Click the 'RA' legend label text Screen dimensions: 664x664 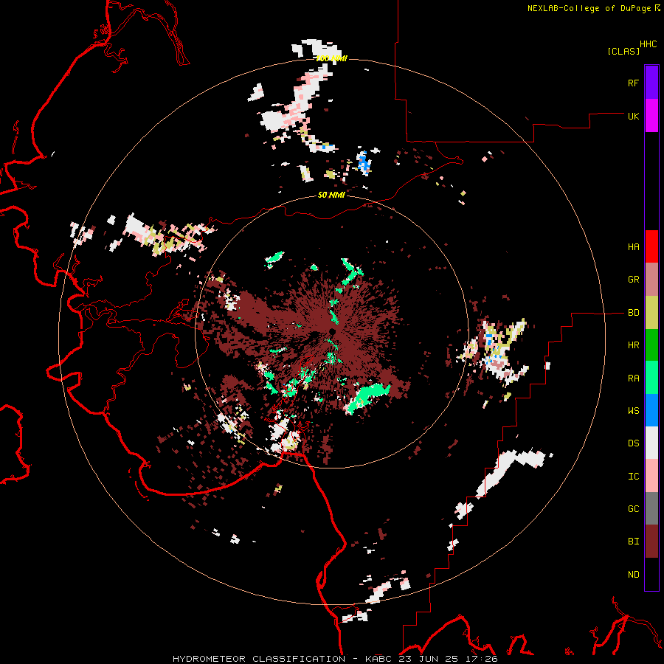pyautogui.click(x=633, y=378)
